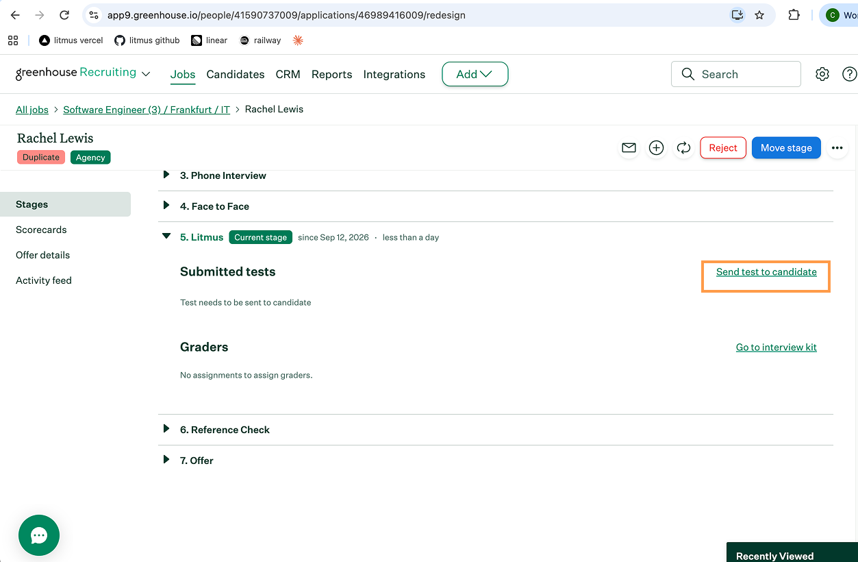Click the Duplicate tag under Rachel Lewis
This screenshot has width=858, height=562.
pyautogui.click(x=41, y=157)
